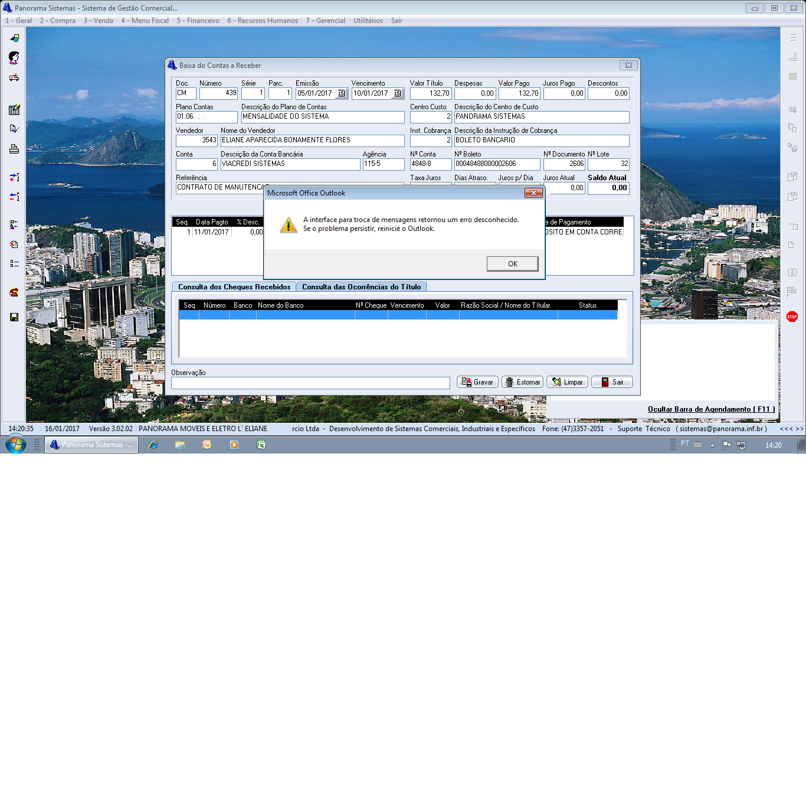806x789 pixels.
Task: Open the Utilitários menu
Action: pos(368,21)
